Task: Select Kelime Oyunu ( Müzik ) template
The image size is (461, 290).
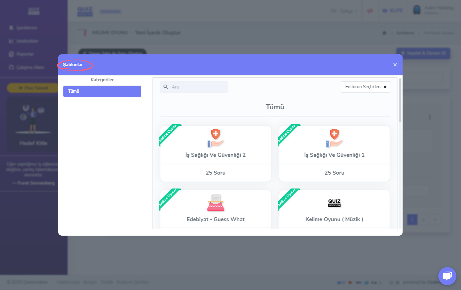Action: click(334, 219)
